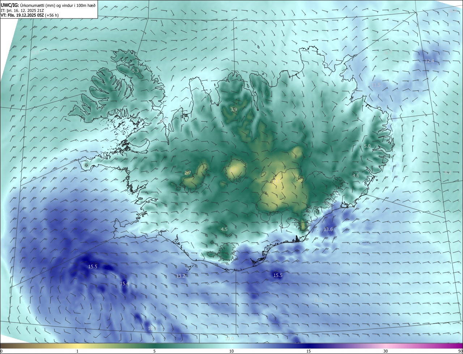Click the valid time line "VT: Fös. 19.12.2025 05Z"
Viewport: 463px width, 354px height.
tap(22, 15)
